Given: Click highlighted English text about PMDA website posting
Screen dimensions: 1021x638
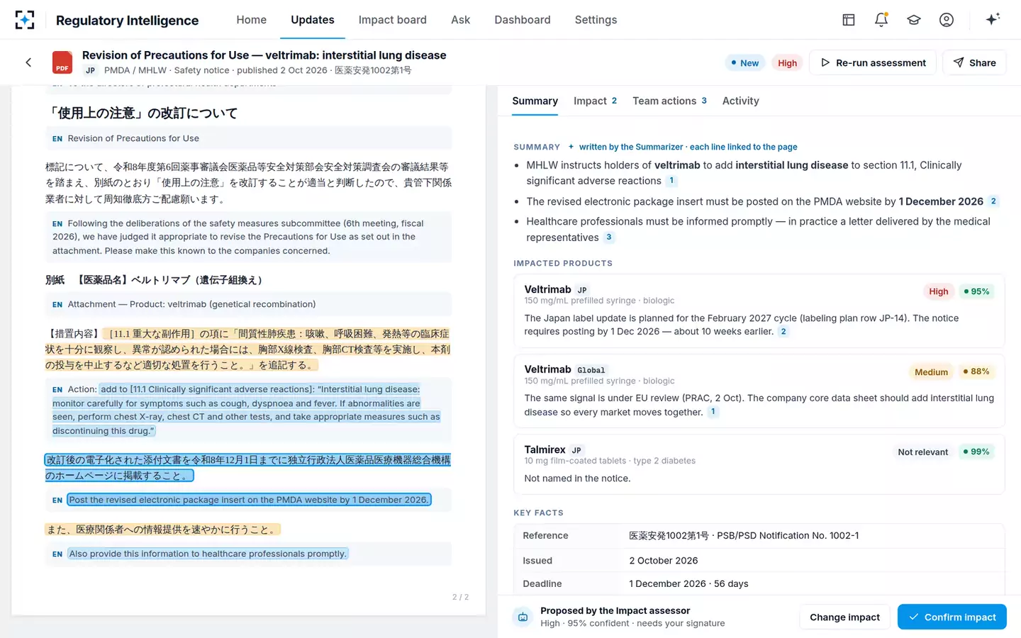Looking at the screenshot, I should 249,500.
